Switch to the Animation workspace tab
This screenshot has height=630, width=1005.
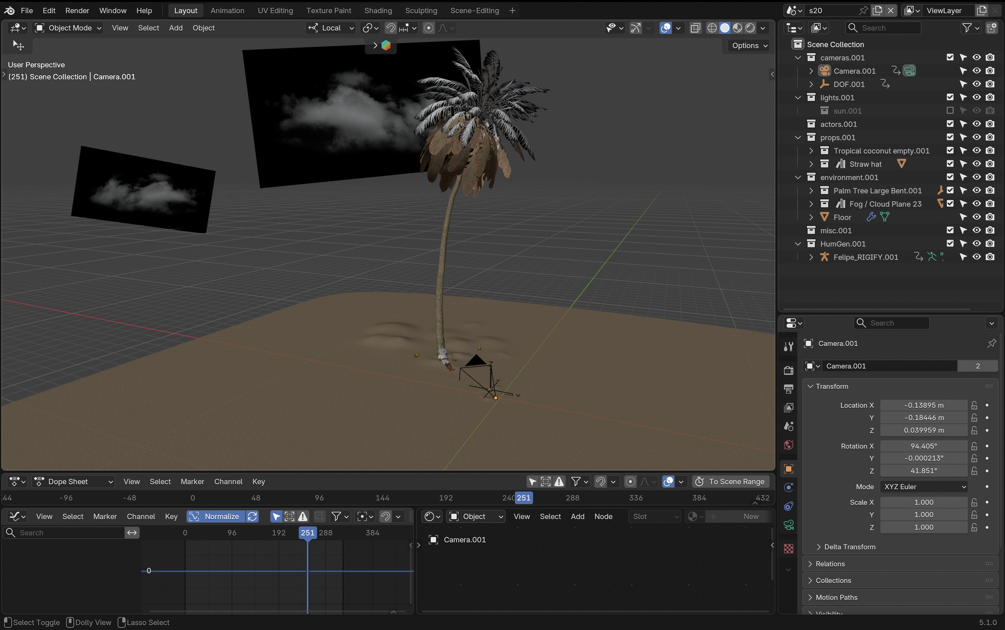[x=228, y=10]
